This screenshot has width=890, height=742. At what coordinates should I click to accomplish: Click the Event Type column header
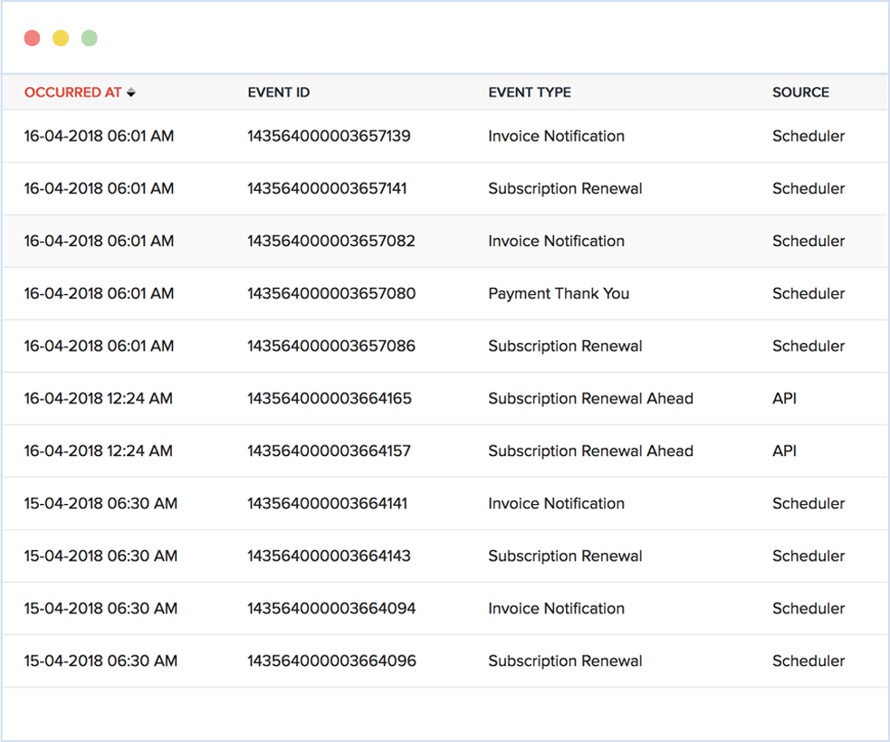tap(529, 92)
